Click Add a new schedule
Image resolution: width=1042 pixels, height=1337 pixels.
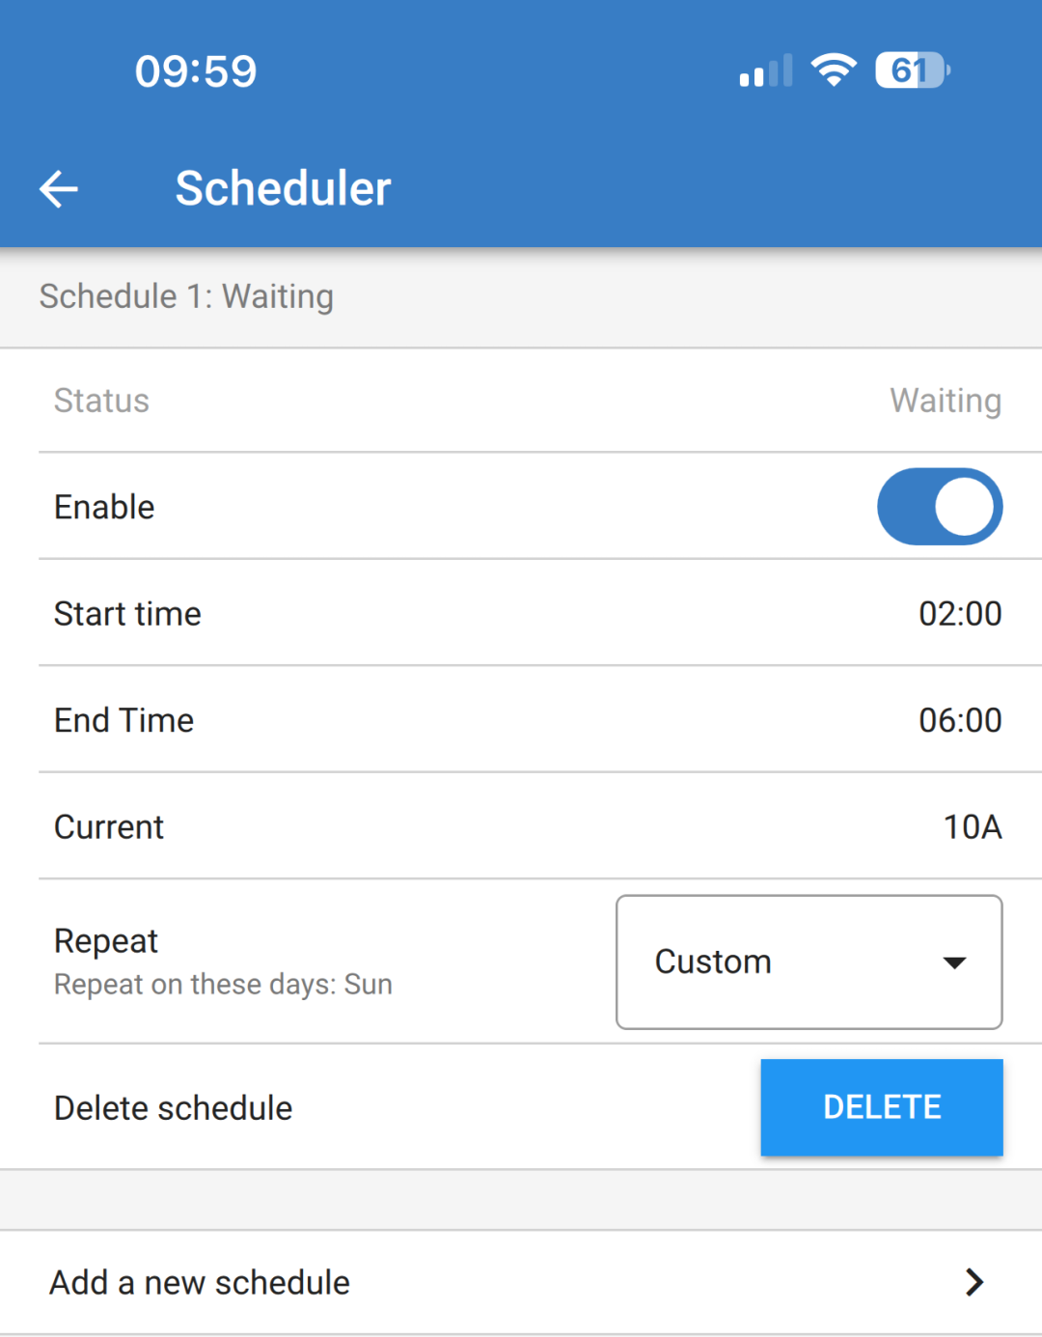click(x=200, y=1282)
